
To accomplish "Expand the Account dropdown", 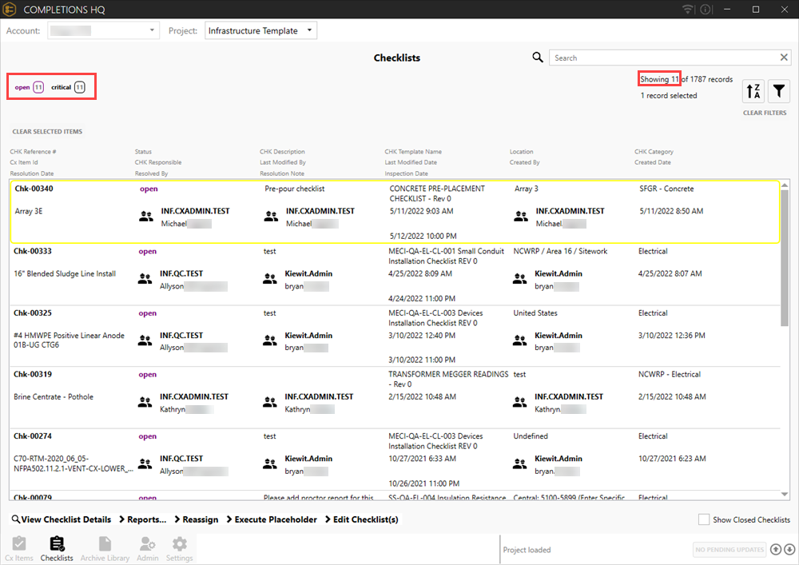I will pyautogui.click(x=104, y=31).
